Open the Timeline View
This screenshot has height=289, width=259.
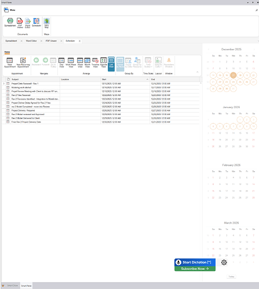[95, 62]
